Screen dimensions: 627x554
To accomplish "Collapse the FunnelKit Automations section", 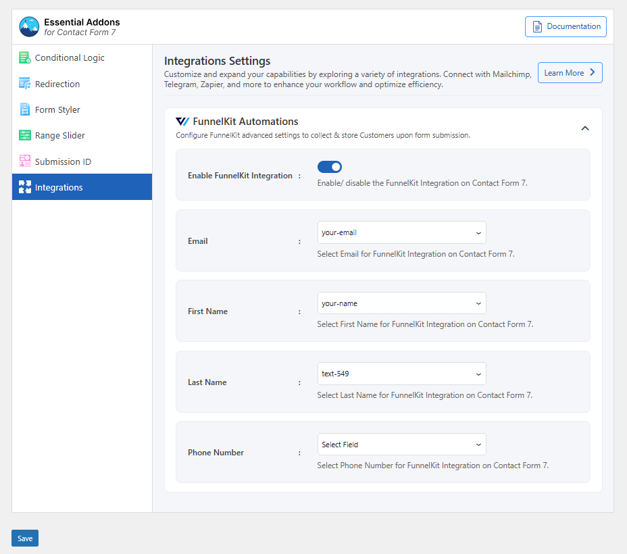I will click(x=585, y=128).
